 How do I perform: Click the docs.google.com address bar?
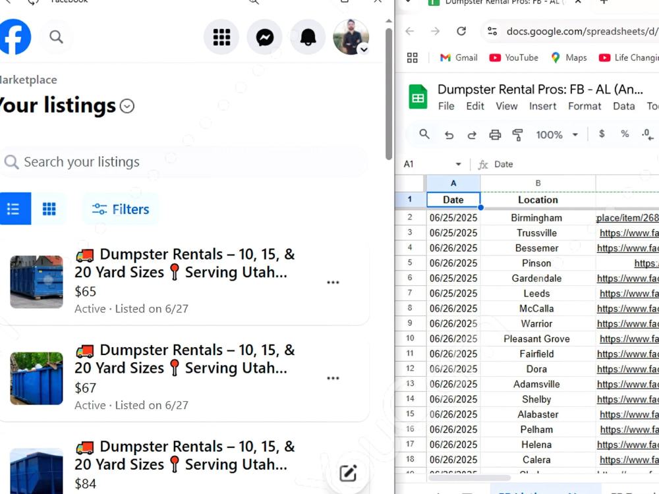pyautogui.click(x=582, y=31)
